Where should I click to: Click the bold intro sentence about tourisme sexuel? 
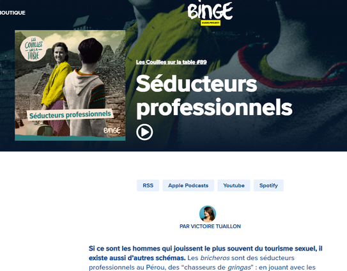point(205,253)
